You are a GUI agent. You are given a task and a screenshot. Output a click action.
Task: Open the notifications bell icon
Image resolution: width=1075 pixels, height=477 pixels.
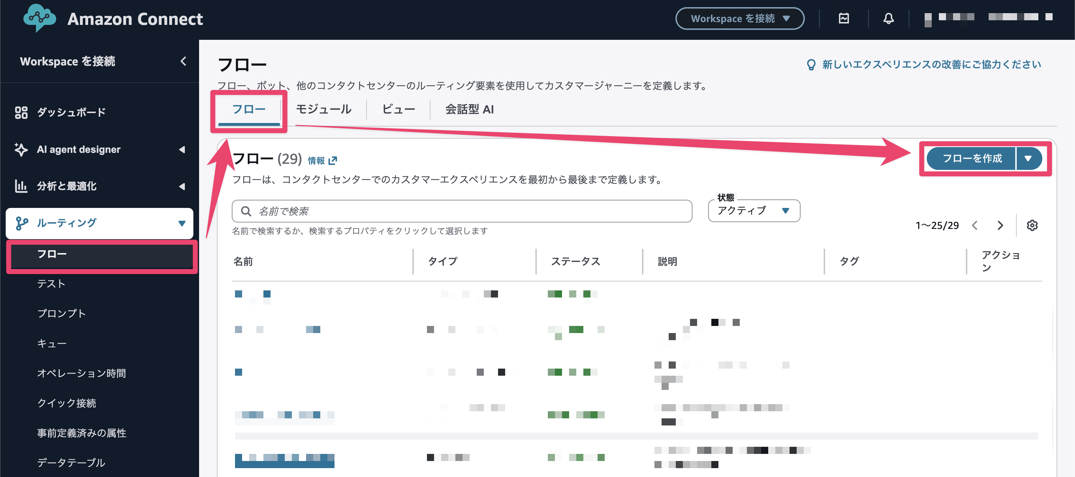click(x=888, y=18)
